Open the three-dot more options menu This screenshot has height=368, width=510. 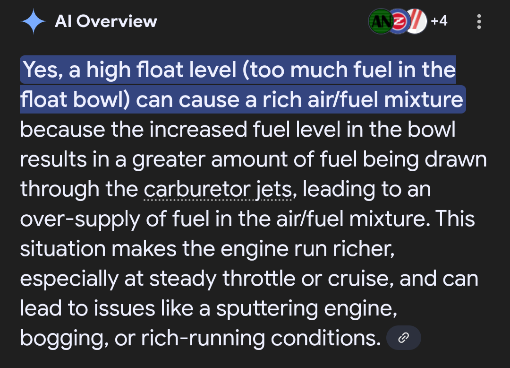tap(479, 21)
